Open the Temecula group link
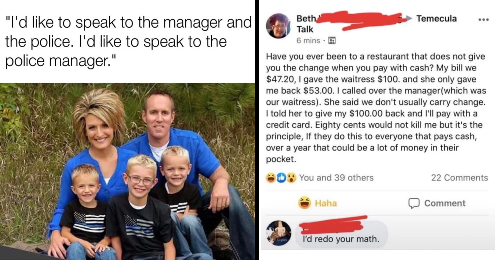Image resolution: width=496 pixels, height=260 pixels. [x=437, y=19]
